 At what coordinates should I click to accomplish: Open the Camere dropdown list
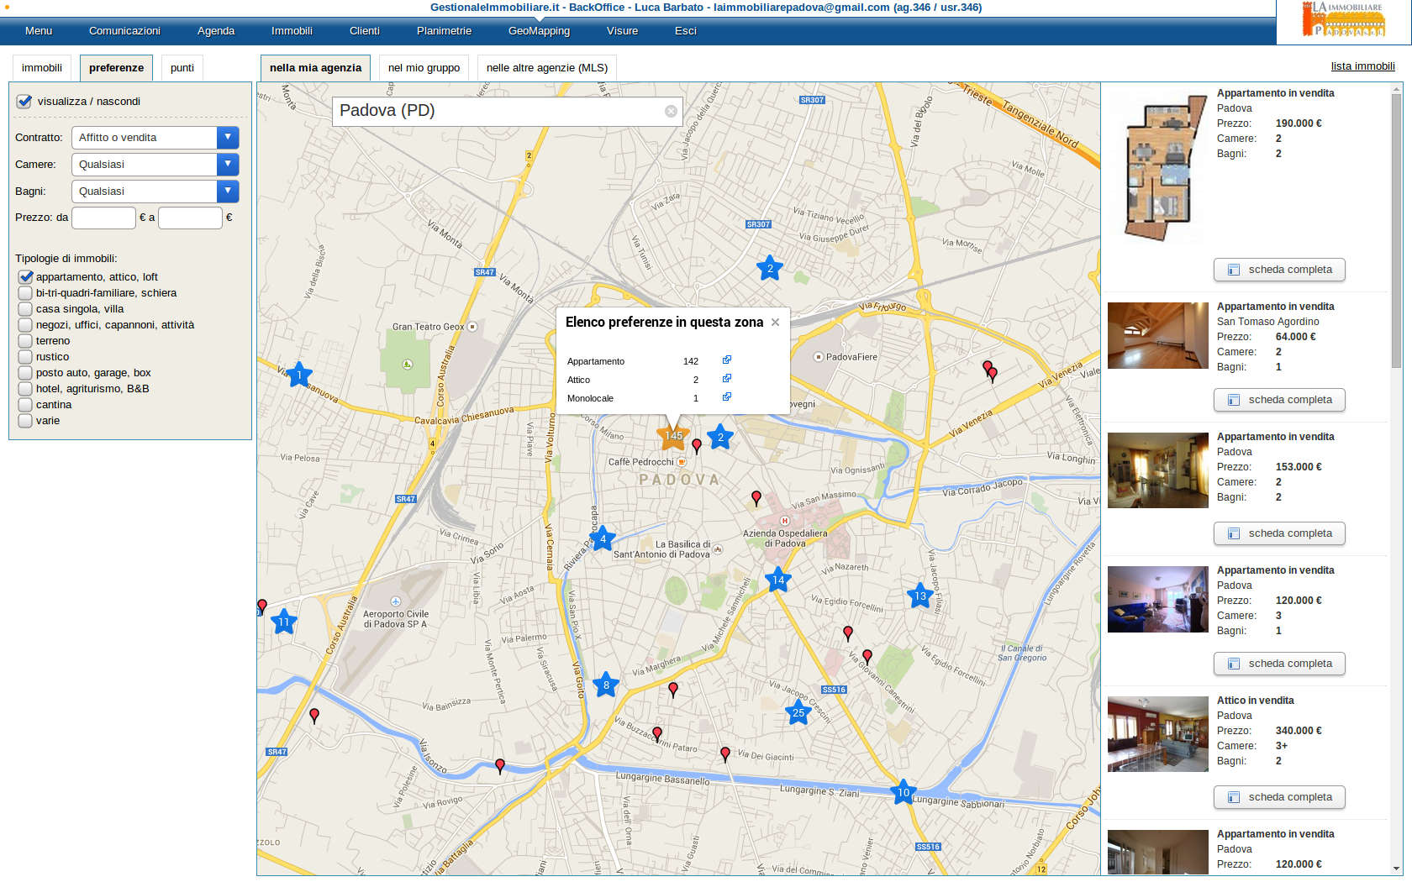click(227, 165)
